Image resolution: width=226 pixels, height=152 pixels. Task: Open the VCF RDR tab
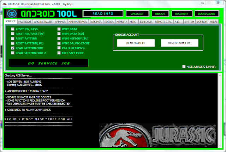pyautogui.click(x=202, y=22)
